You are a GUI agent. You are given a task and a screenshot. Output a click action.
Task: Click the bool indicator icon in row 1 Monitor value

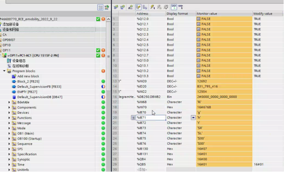coord(199,19)
